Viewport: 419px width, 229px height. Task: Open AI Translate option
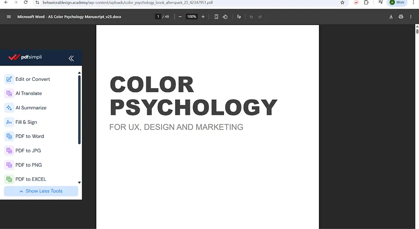click(28, 93)
